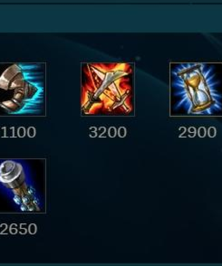Viewport: 222px width, 266px height.
Task: Select the Zhonya's Hourglass item icon
Action: [x=196, y=90]
